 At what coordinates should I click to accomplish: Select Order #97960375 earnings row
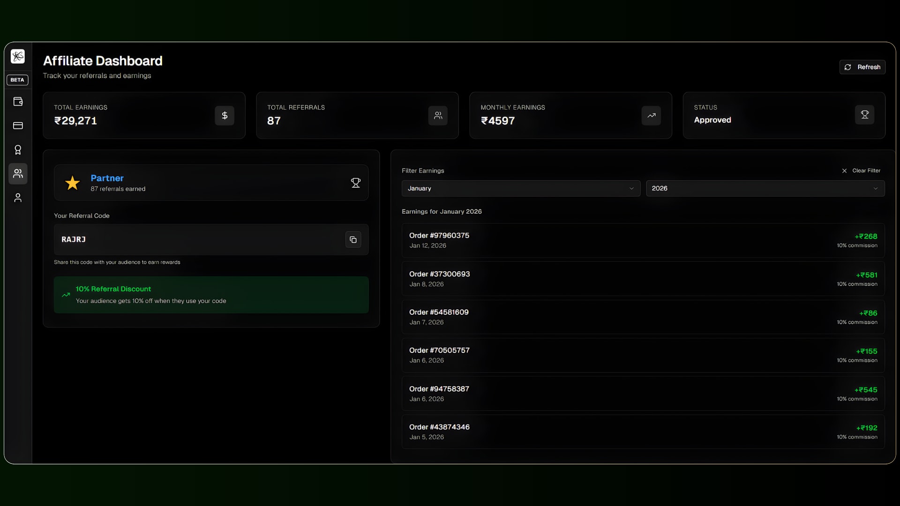[x=643, y=240]
